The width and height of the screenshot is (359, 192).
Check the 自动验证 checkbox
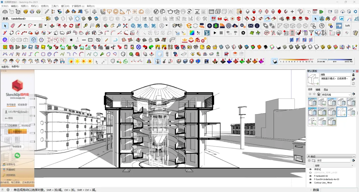[20, 125]
